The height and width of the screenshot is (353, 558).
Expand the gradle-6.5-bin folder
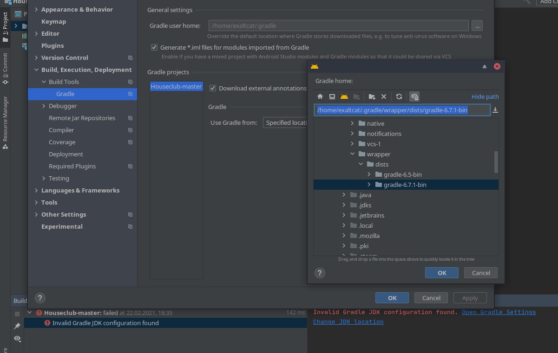369,174
